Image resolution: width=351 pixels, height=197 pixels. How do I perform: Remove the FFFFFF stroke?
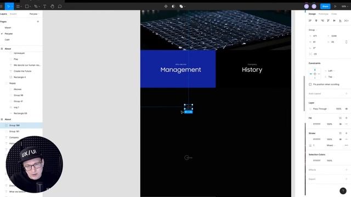[346, 139]
